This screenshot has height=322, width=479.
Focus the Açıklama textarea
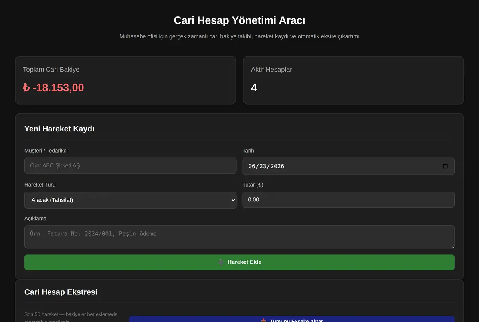[239, 237]
